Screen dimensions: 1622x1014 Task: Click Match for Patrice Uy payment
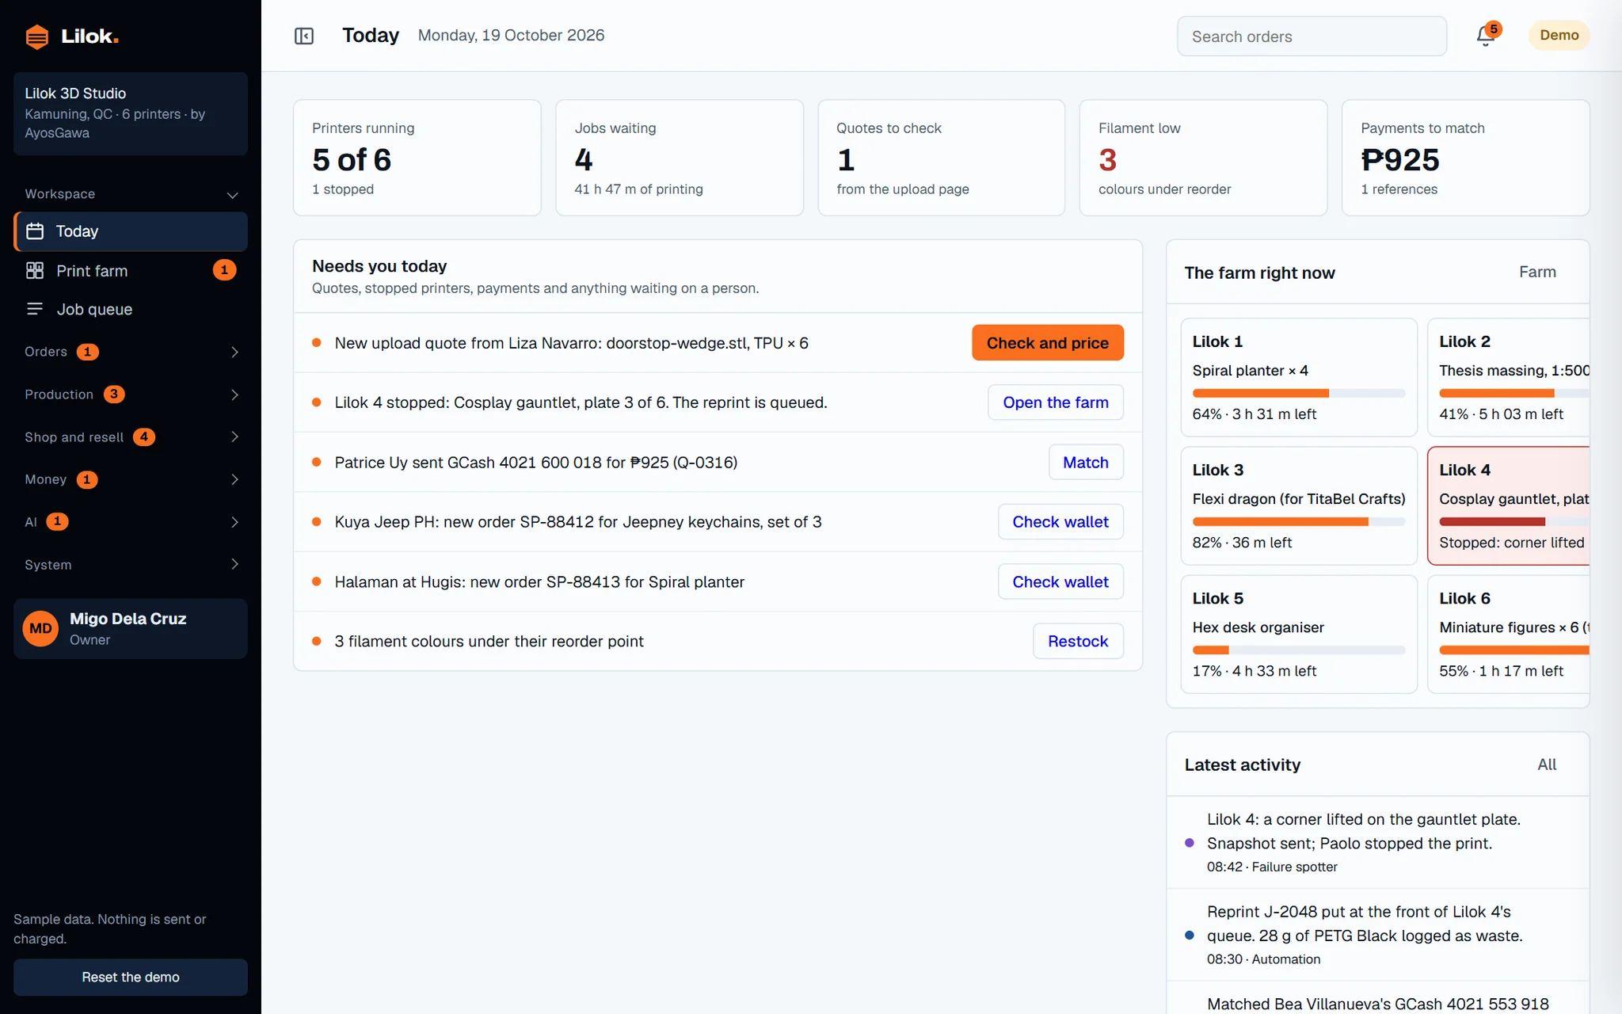click(1086, 463)
